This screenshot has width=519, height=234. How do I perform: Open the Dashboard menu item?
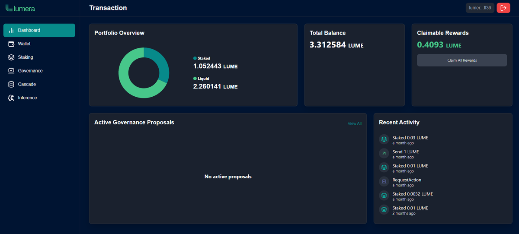click(x=39, y=30)
